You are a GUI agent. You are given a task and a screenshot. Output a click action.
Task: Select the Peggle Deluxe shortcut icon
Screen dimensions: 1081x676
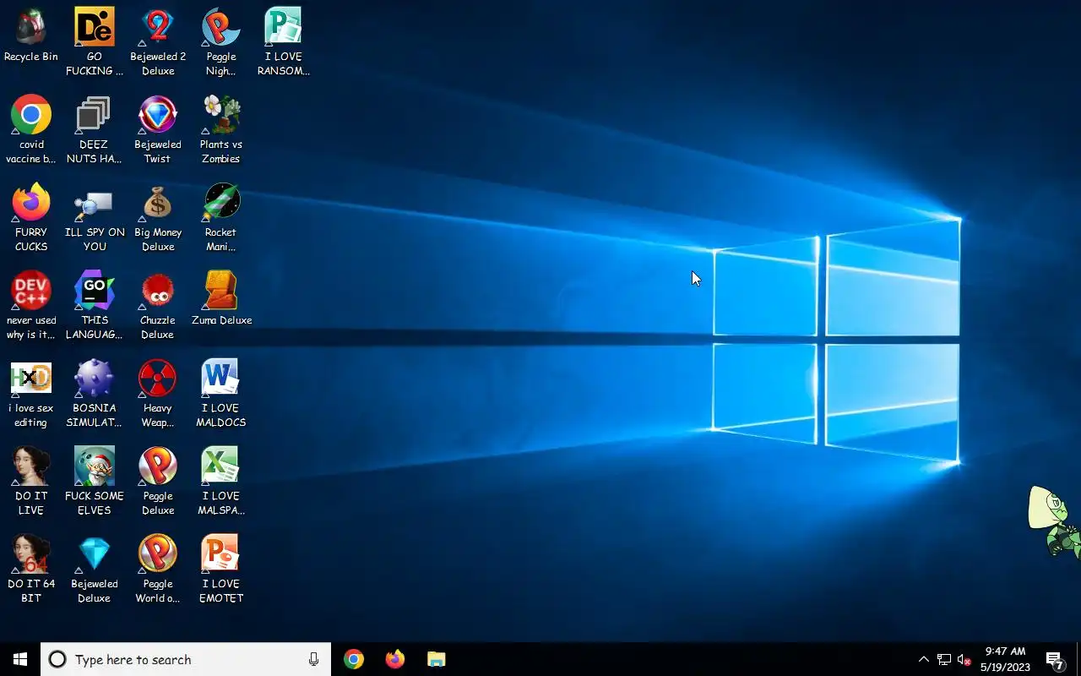click(158, 466)
